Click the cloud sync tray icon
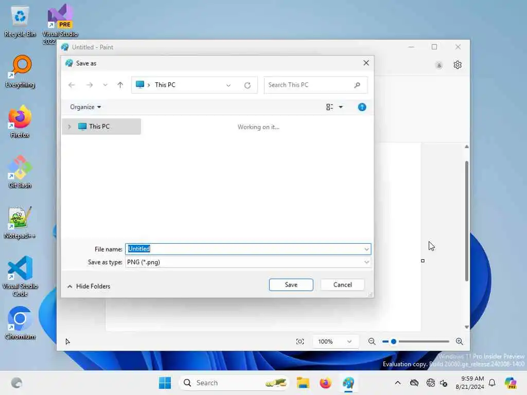Viewport: 527px width, 395px height. 414,383
